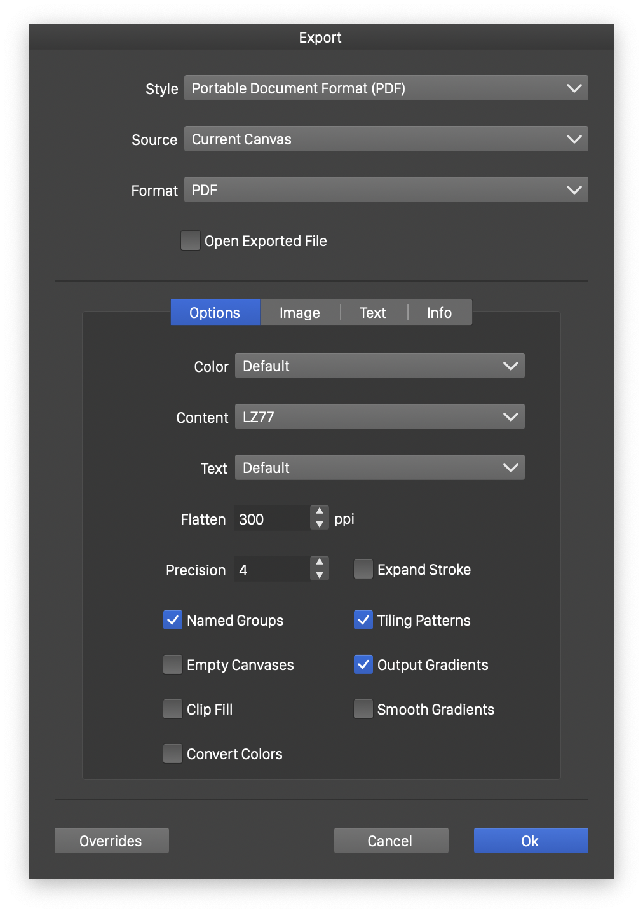Uncheck the Named Groups option
The height and width of the screenshot is (913, 643).
pyautogui.click(x=173, y=620)
